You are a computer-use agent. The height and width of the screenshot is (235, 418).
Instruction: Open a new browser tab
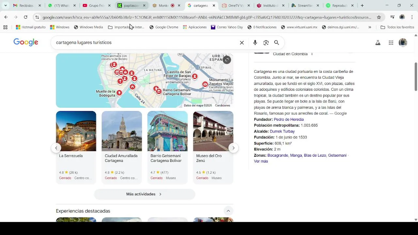pyautogui.click(x=362, y=6)
